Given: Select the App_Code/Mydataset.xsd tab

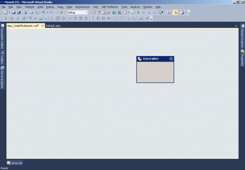Looking at the screenshot, I should tap(23, 26).
